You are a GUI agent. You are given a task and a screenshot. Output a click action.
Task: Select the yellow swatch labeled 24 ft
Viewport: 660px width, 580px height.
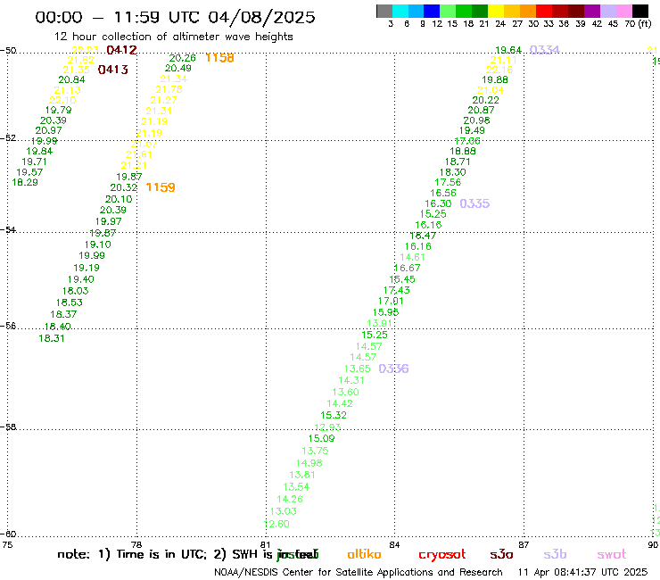point(496,11)
